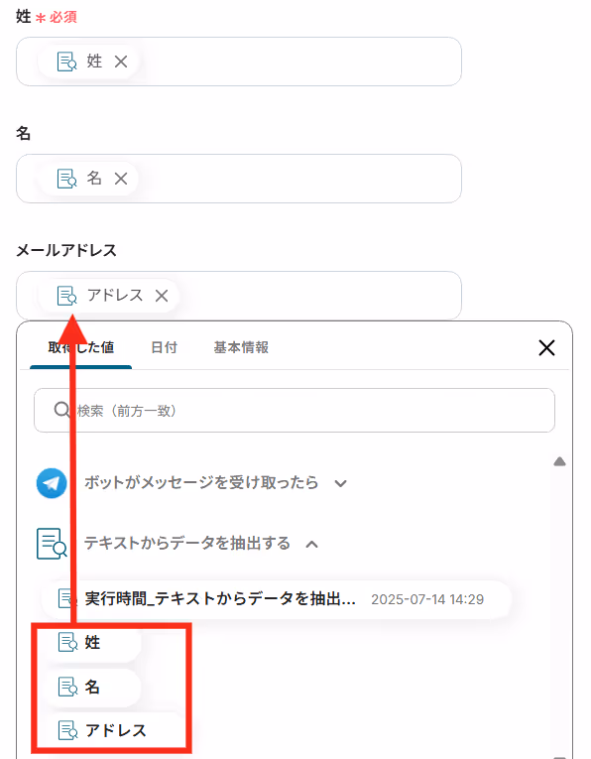Click the document-search icon for テキストからデータを抽出する
This screenshot has height=759, width=591.
[52, 544]
